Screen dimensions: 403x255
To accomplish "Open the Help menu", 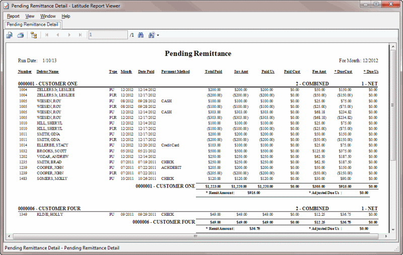I will [66, 16].
